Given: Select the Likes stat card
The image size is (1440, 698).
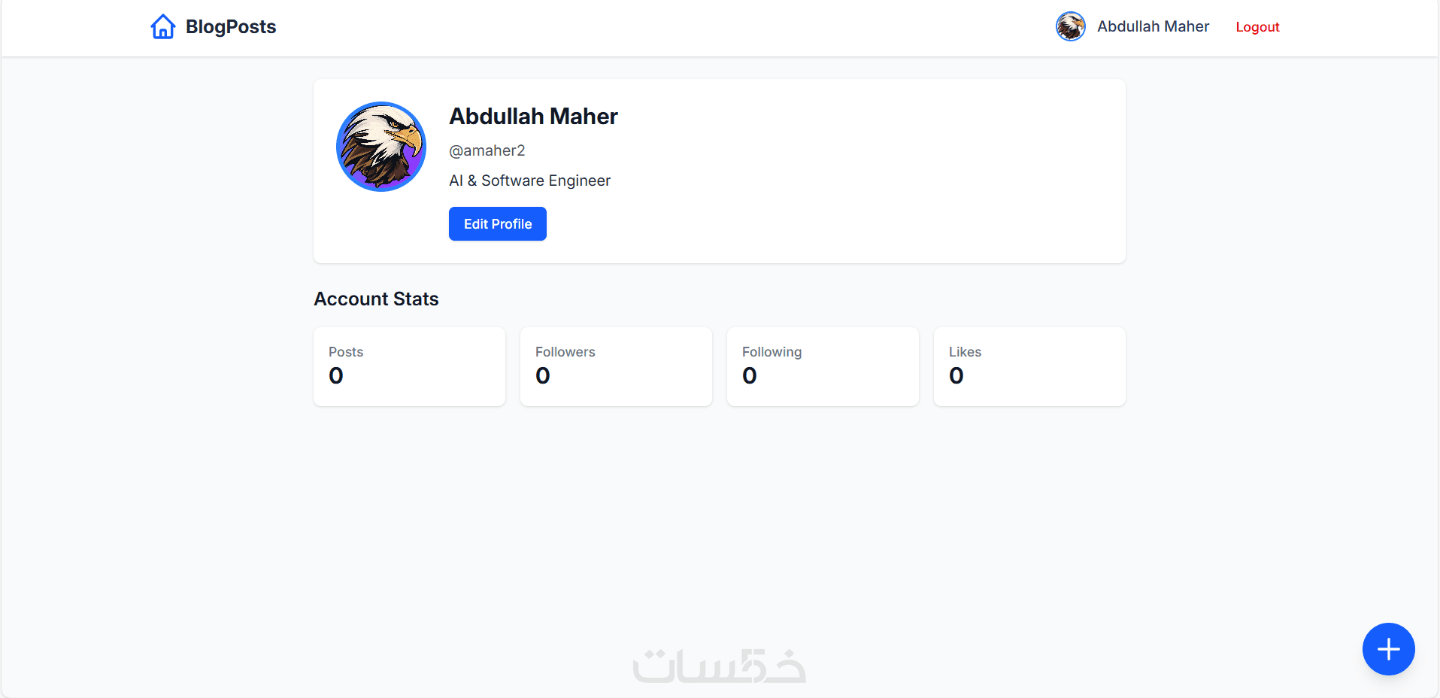Looking at the screenshot, I should click(x=1029, y=366).
